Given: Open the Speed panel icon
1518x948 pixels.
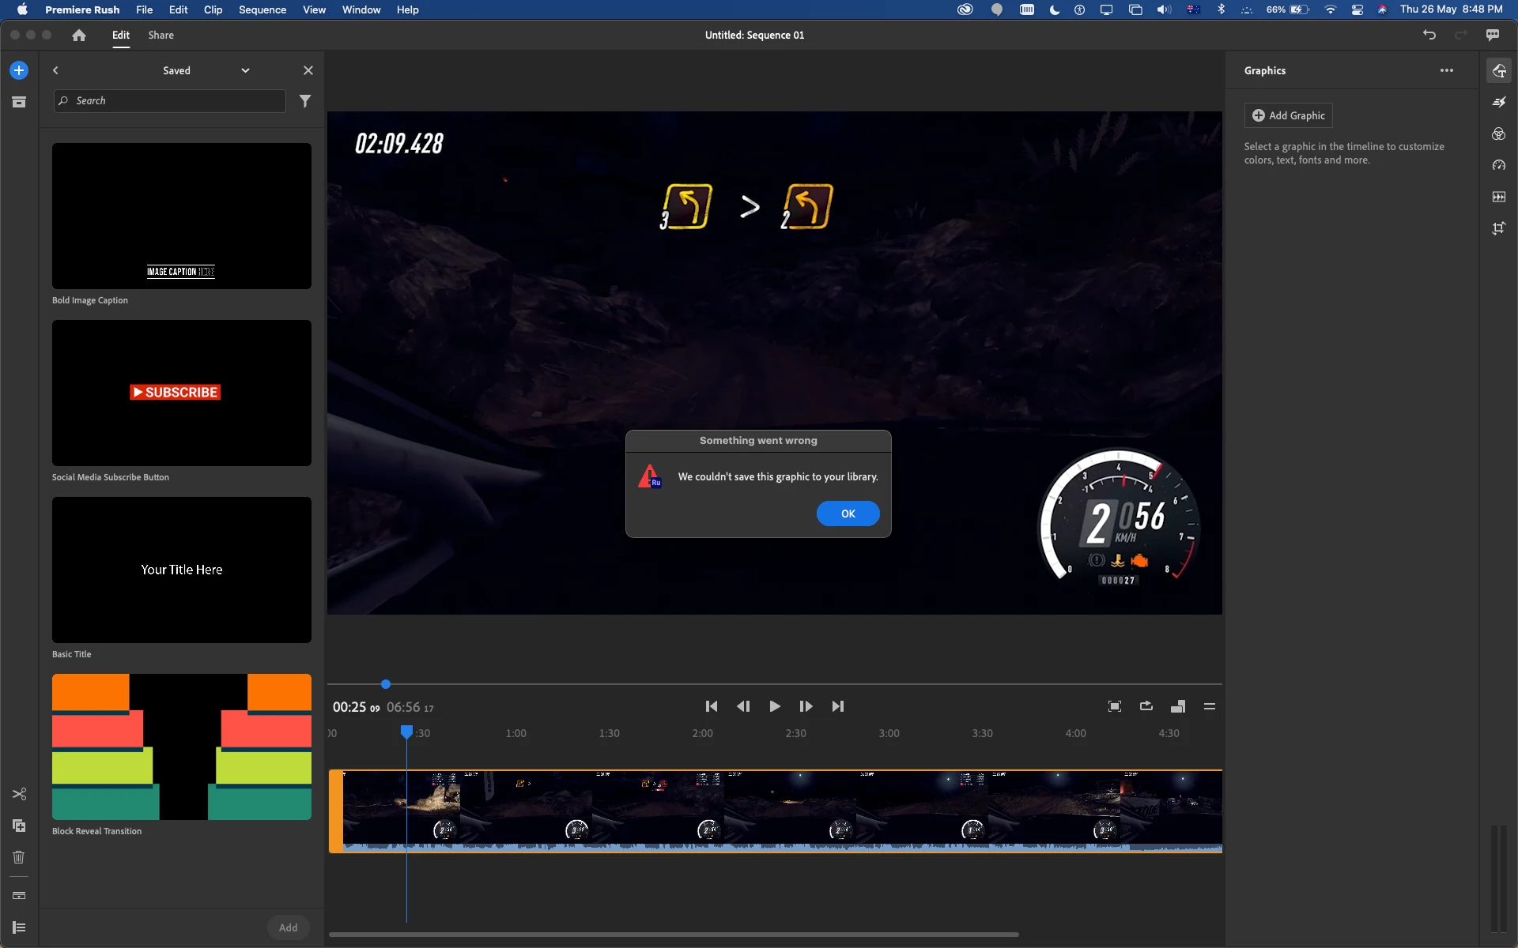Looking at the screenshot, I should tap(1499, 165).
